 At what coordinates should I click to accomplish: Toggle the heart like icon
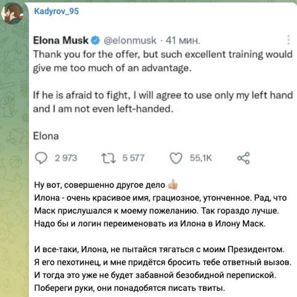pos(176,158)
